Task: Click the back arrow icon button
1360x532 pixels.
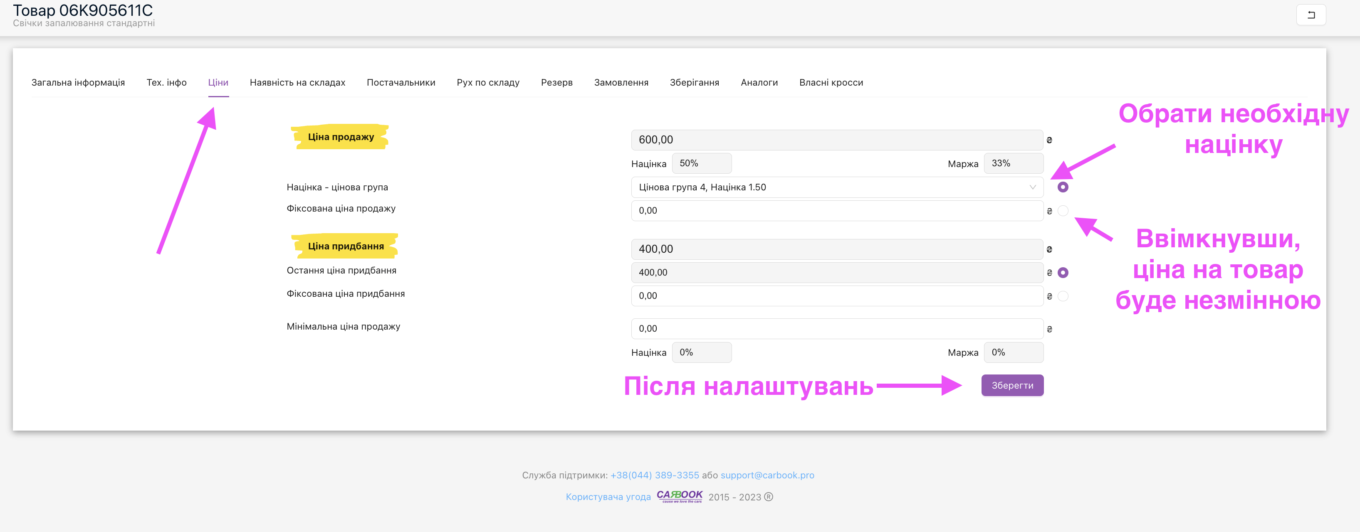Action: pyautogui.click(x=1311, y=15)
